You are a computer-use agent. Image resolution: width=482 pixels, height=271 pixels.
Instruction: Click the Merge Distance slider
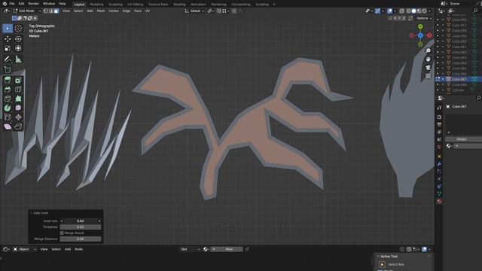pos(81,239)
